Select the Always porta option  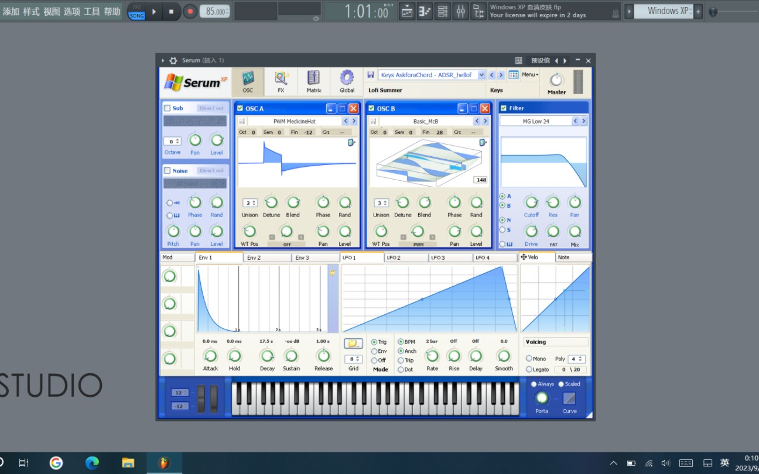tap(534, 384)
